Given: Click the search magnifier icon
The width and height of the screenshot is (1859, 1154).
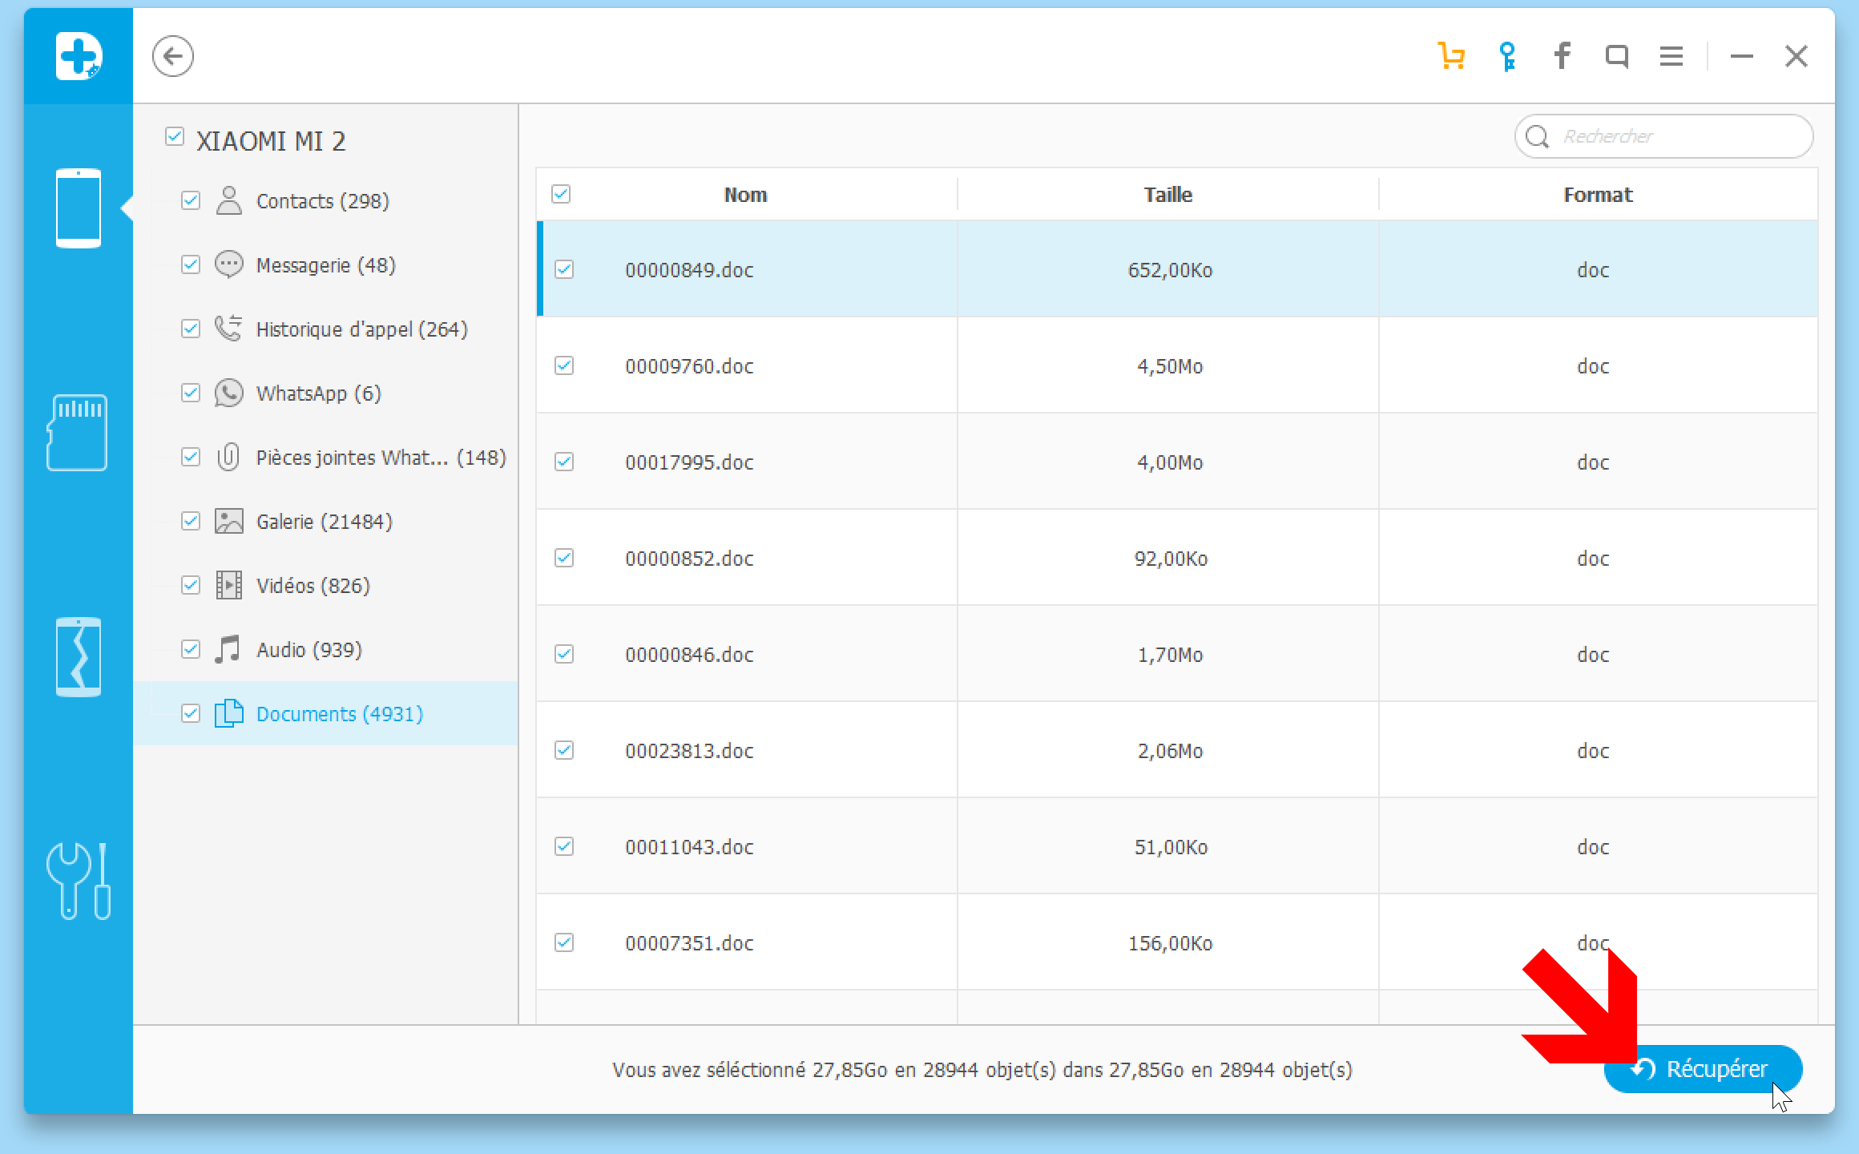Looking at the screenshot, I should (x=1537, y=137).
